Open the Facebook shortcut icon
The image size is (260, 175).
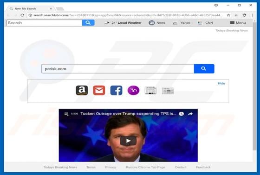(116, 90)
